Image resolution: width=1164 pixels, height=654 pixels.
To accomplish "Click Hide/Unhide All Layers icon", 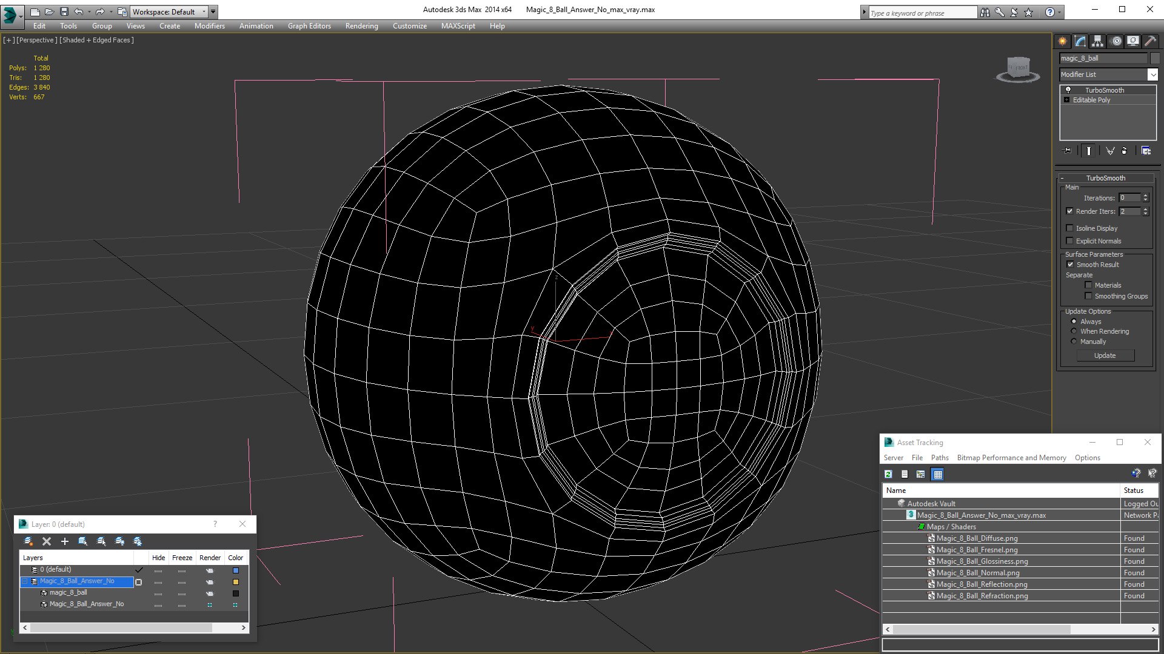I will (x=119, y=541).
